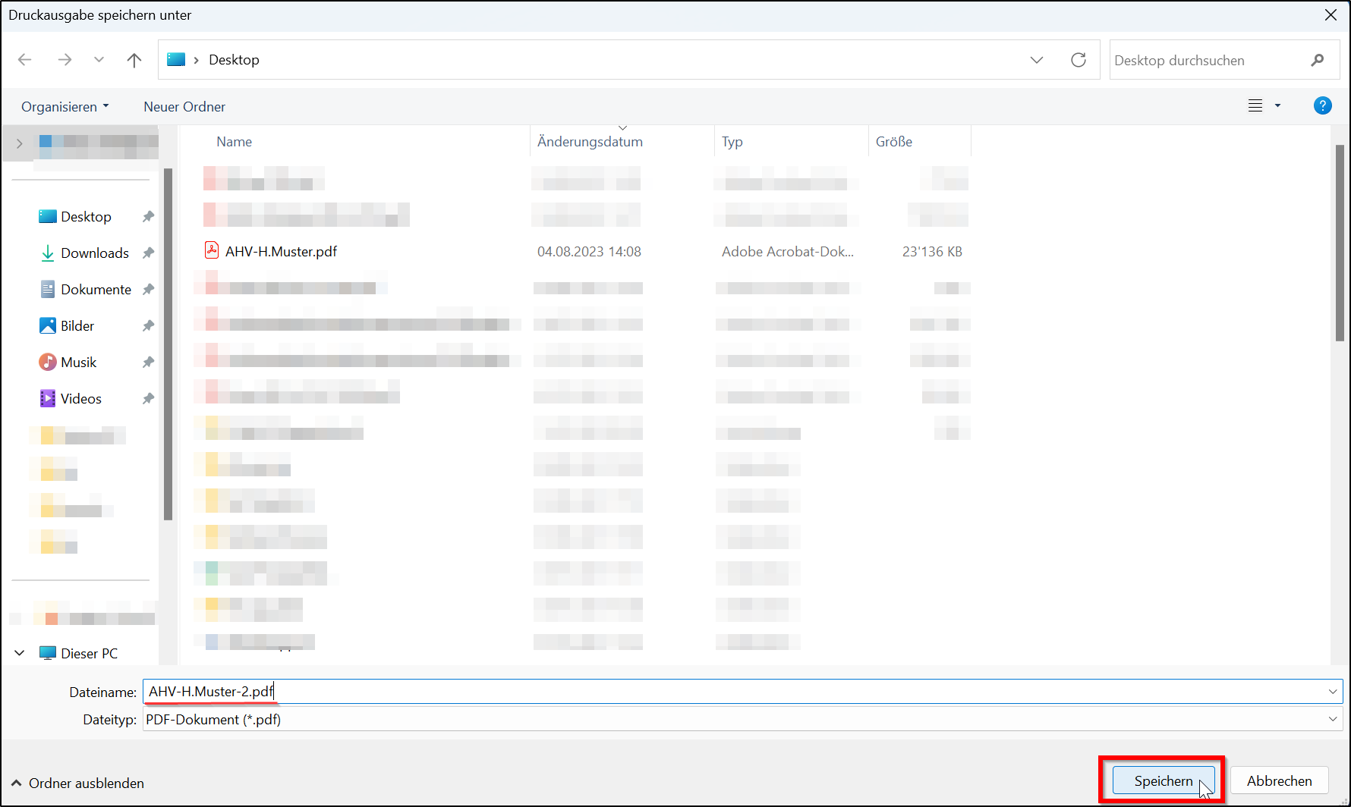Click the Speichern button
Screen dimensions: 1351x807
(1163, 780)
